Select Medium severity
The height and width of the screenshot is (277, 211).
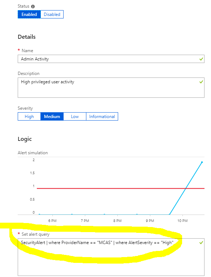tap(52, 117)
